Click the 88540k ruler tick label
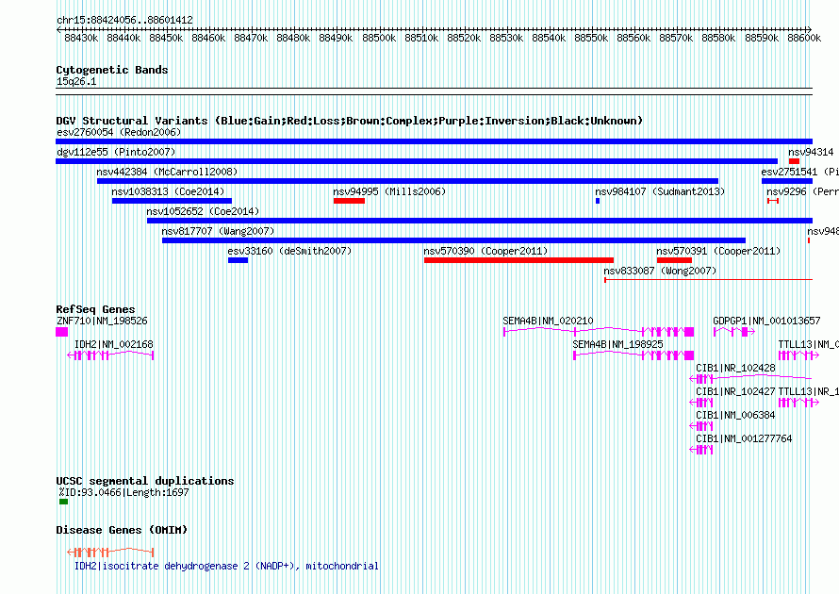This screenshot has height=594, width=839. tap(549, 38)
